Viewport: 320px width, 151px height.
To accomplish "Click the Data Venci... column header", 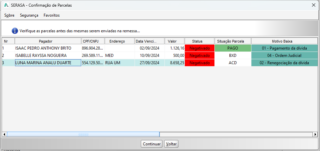I will (x=150, y=41).
